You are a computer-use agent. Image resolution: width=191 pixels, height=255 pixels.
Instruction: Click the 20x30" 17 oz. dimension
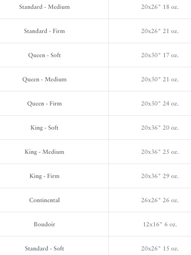coord(160,55)
